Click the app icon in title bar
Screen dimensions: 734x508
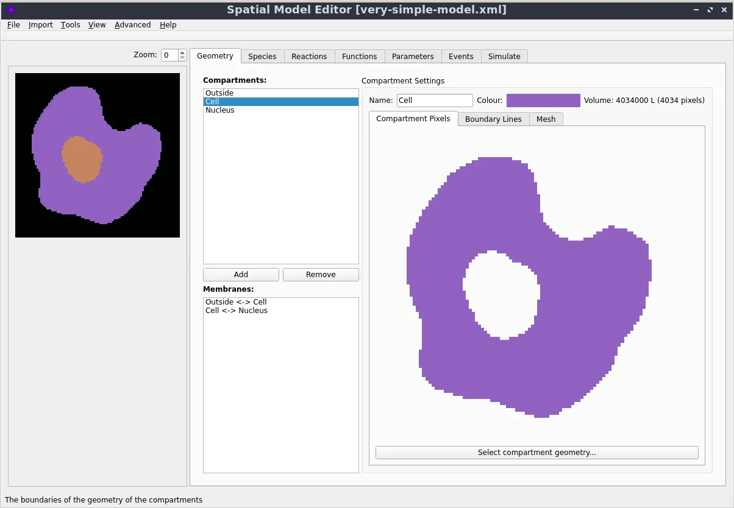coord(10,10)
